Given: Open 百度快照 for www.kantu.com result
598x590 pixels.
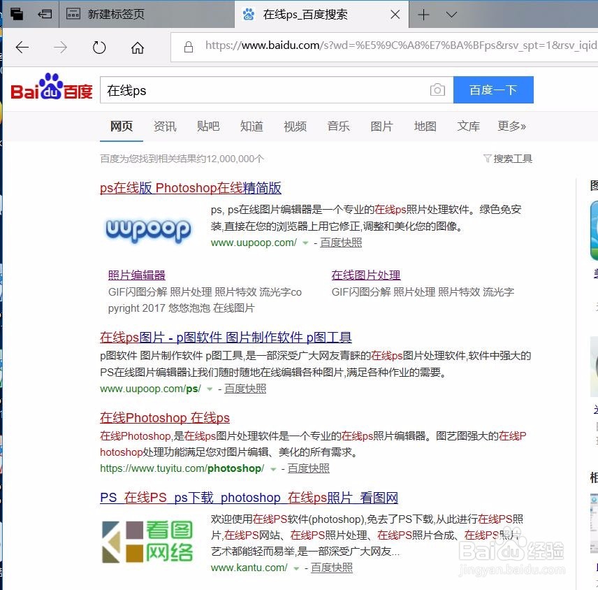Looking at the screenshot, I should pos(332,568).
